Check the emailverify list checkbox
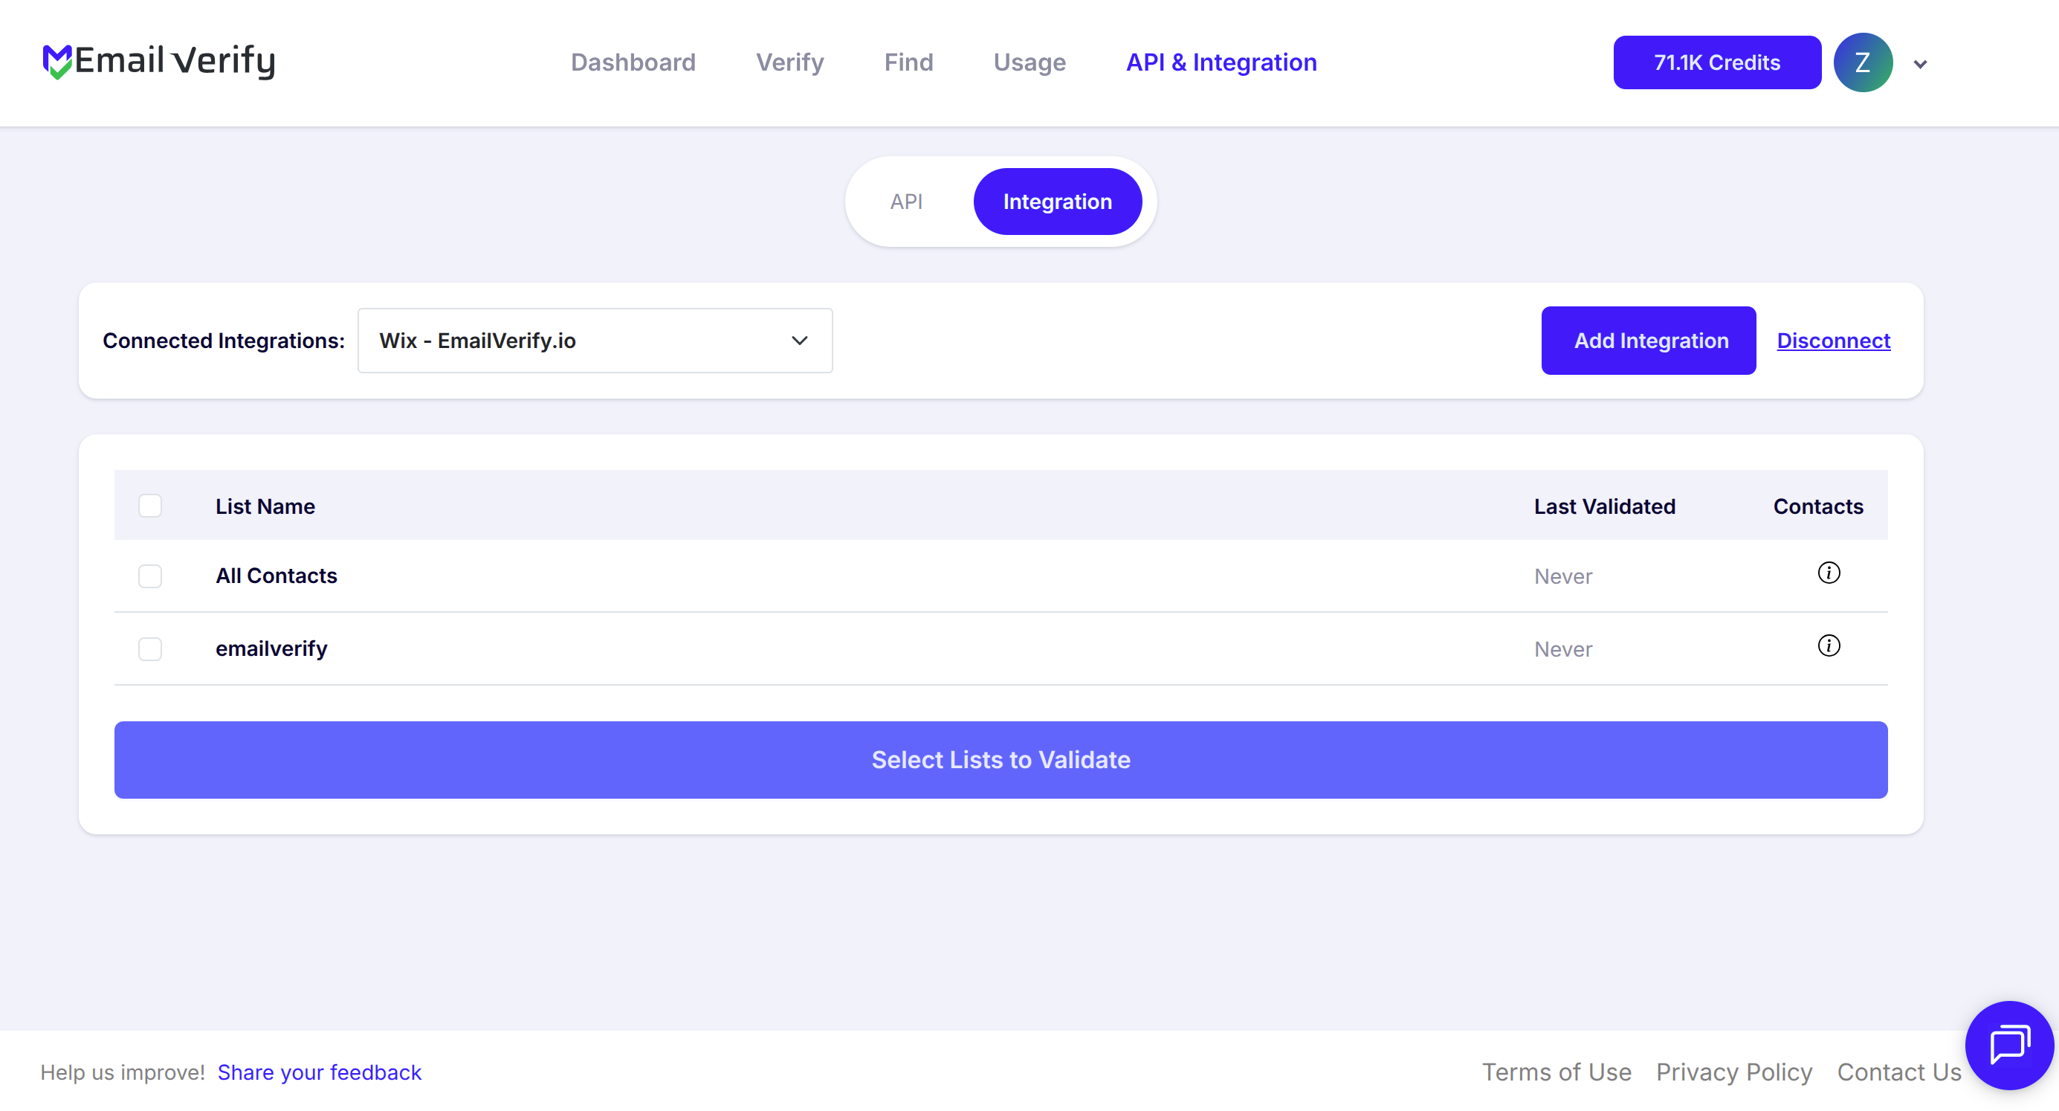This screenshot has width=2059, height=1111. coord(150,648)
